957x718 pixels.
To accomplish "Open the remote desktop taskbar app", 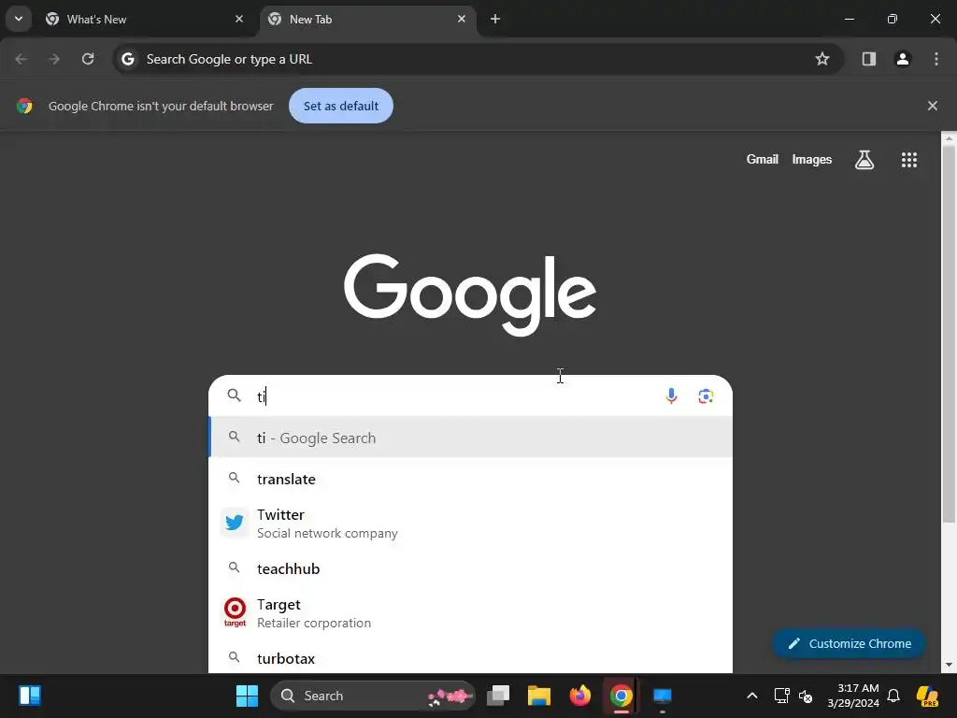I will [663, 696].
